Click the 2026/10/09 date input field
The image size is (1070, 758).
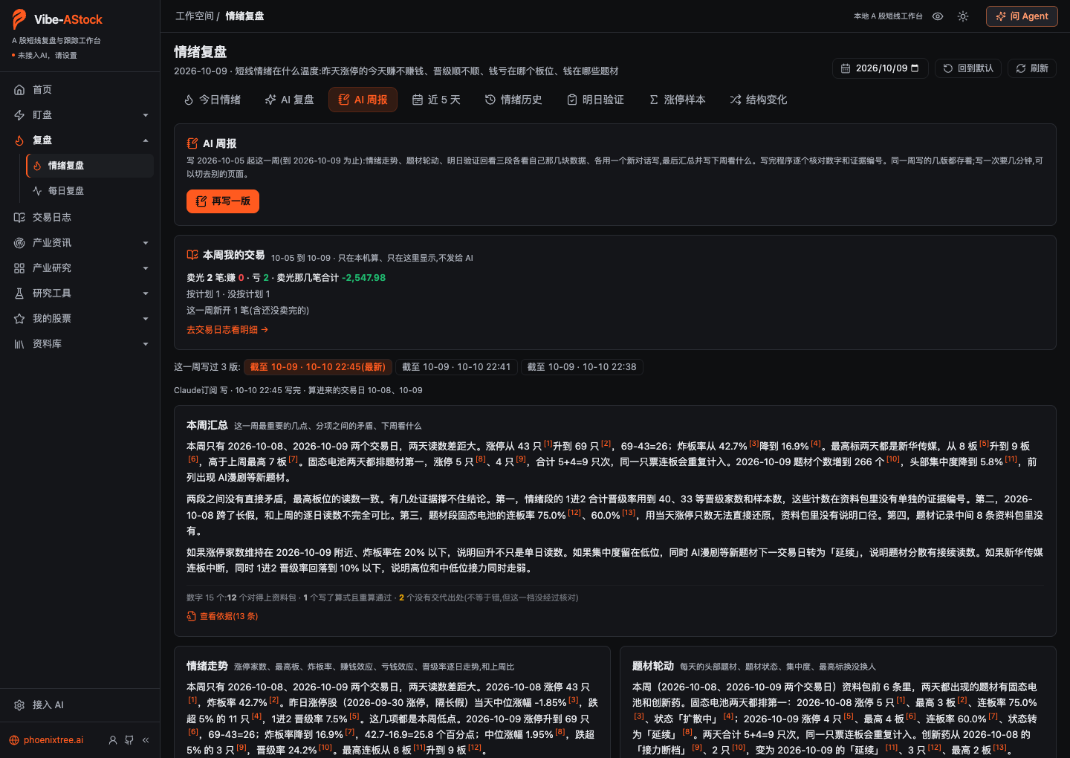[x=881, y=68]
